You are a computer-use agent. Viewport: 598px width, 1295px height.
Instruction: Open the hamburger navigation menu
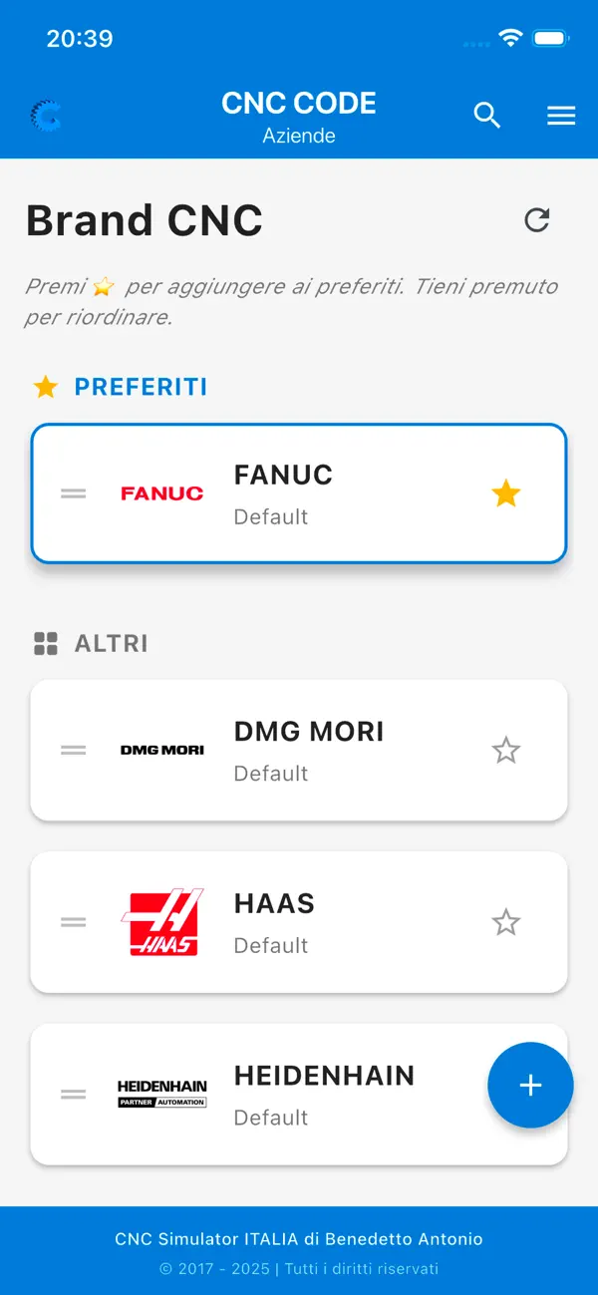tap(561, 115)
